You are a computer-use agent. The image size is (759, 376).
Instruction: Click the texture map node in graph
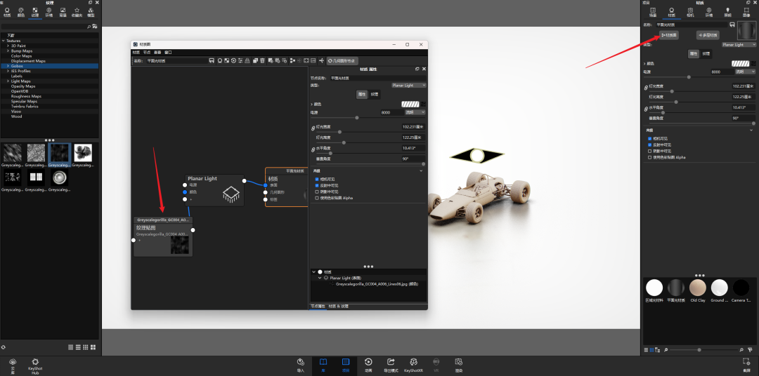click(x=164, y=236)
